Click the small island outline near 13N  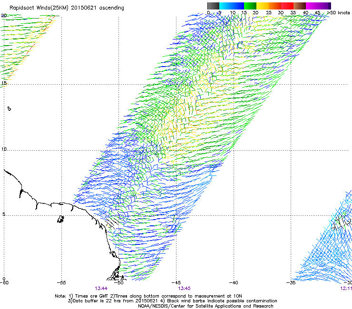point(9,108)
